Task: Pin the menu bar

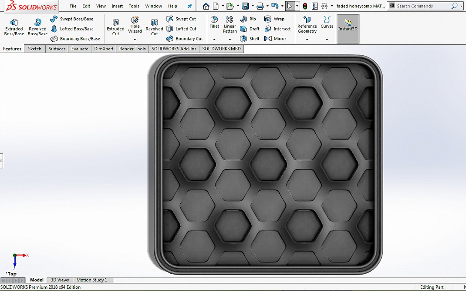Action: click(189, 6)
